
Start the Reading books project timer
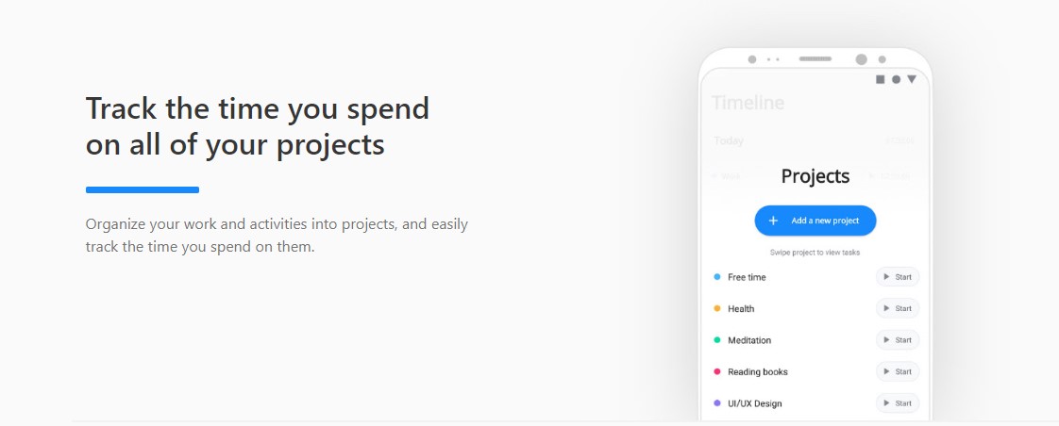[x=898, y=371]
